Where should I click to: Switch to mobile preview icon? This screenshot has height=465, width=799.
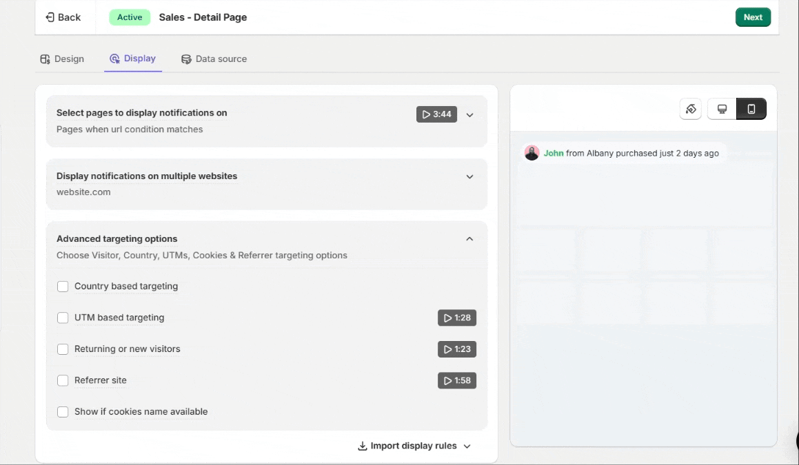tap(751, 109)
